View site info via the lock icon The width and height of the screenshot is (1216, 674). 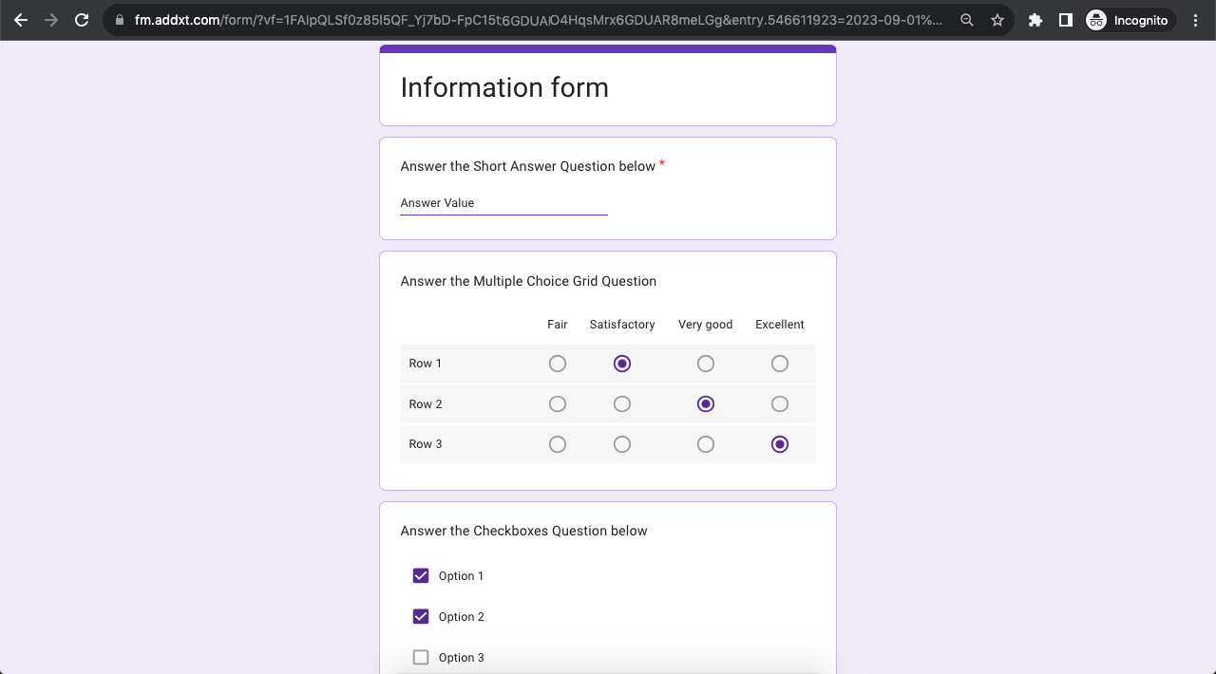click(x=120, y=20)
